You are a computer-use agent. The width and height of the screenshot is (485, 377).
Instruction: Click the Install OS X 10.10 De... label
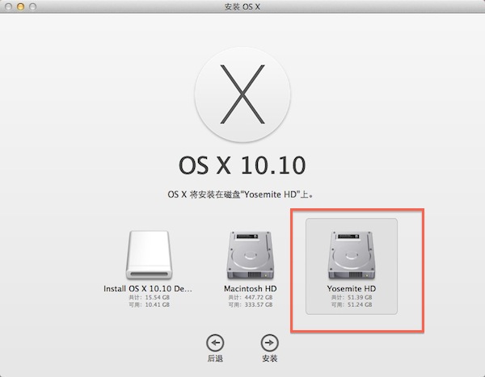148,289
